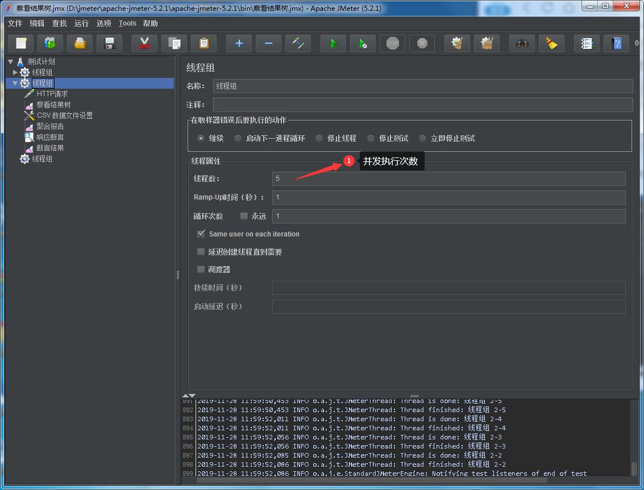Open Search with binoculars icon
Viewport: 644px width, 490px height.
pyautogui.click(x=522, y=43)
